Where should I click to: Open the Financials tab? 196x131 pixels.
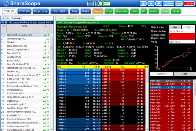121,12
